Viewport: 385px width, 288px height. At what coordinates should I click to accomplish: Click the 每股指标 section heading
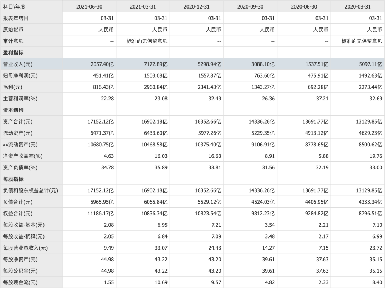(13, 179)
